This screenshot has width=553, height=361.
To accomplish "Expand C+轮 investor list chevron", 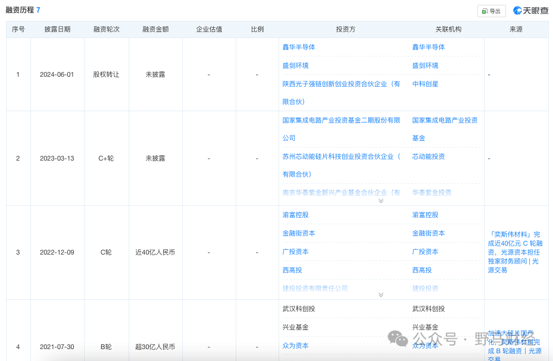I will 381,201.
